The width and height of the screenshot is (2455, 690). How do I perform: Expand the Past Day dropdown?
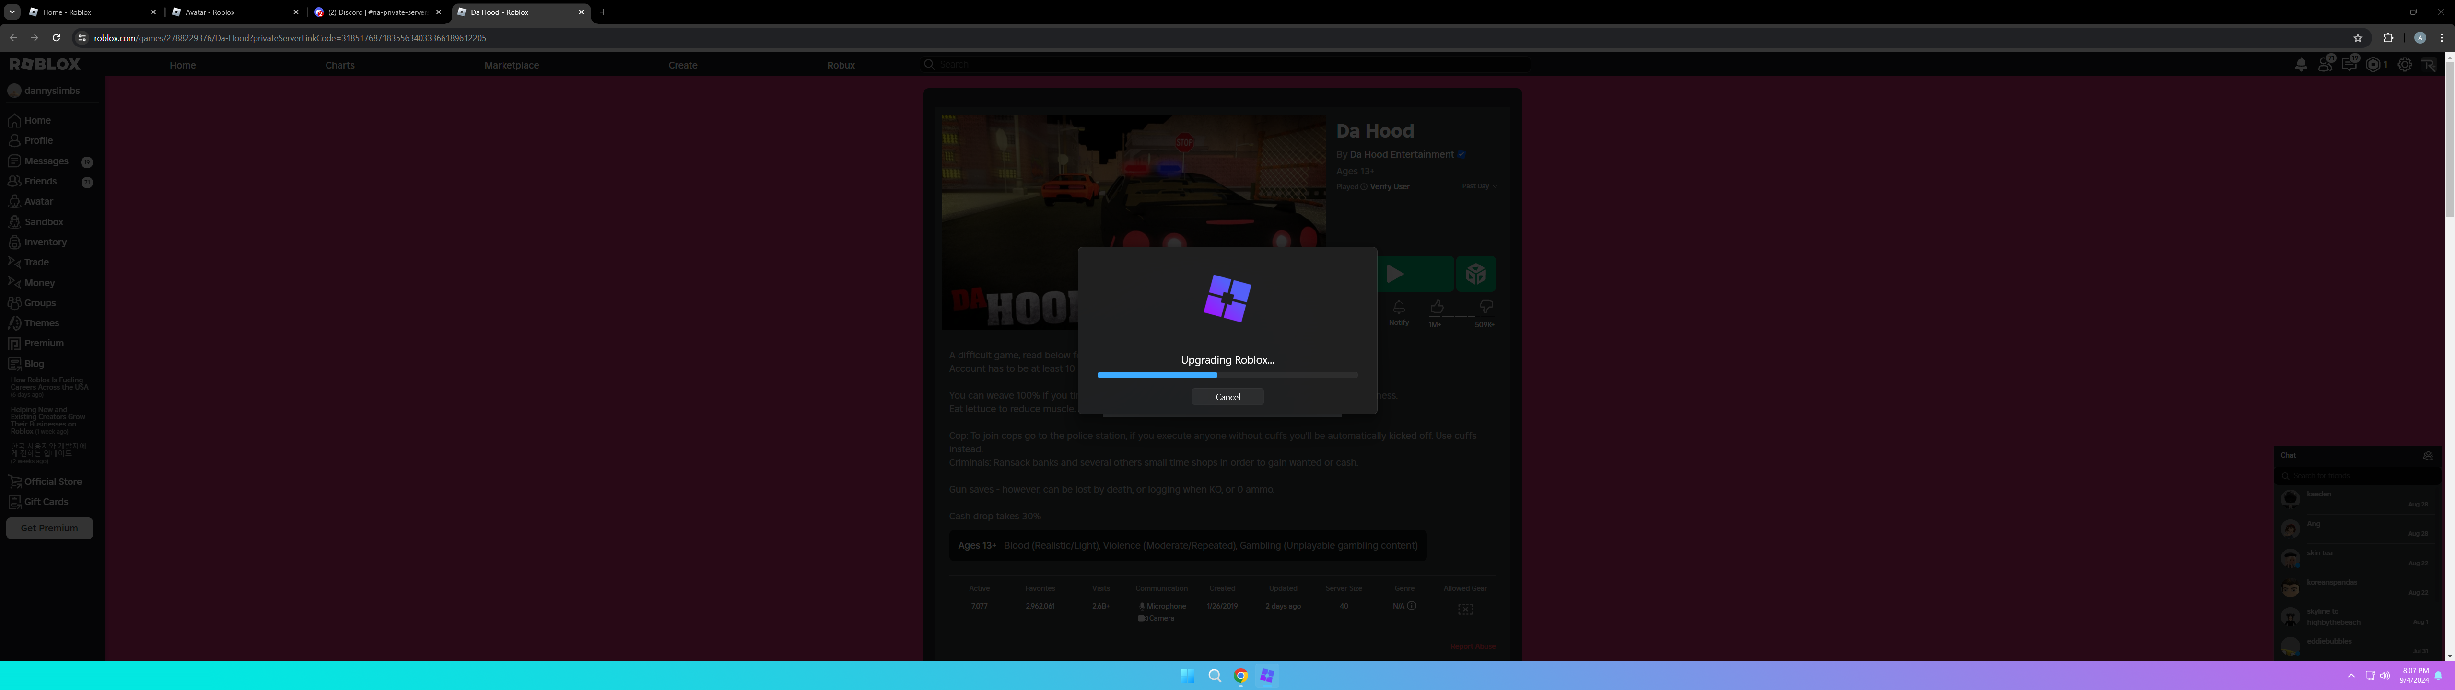point(1479,187)
